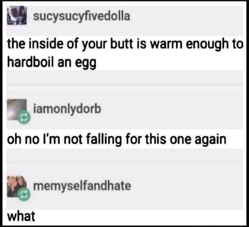Open the iamonlydorb username link

coord(67,109)
